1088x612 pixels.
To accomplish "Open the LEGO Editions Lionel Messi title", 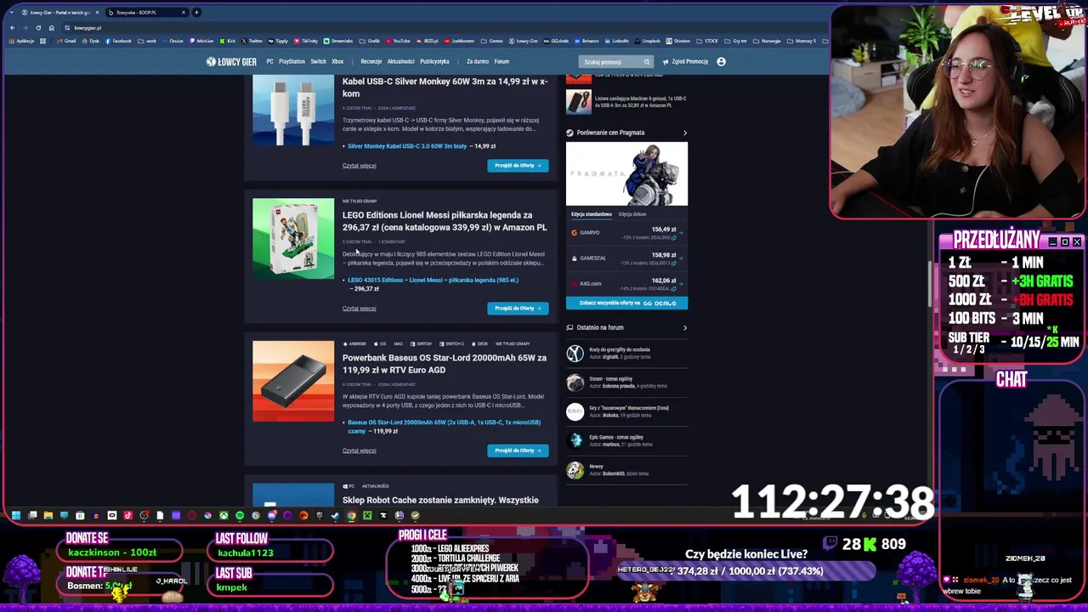I will point(445,221).
